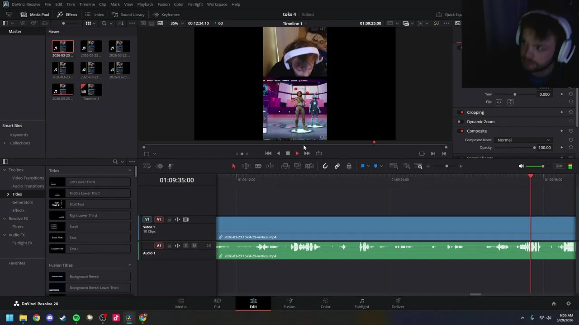
Task: Switch to the Deliver page
Action: [398, 303]
